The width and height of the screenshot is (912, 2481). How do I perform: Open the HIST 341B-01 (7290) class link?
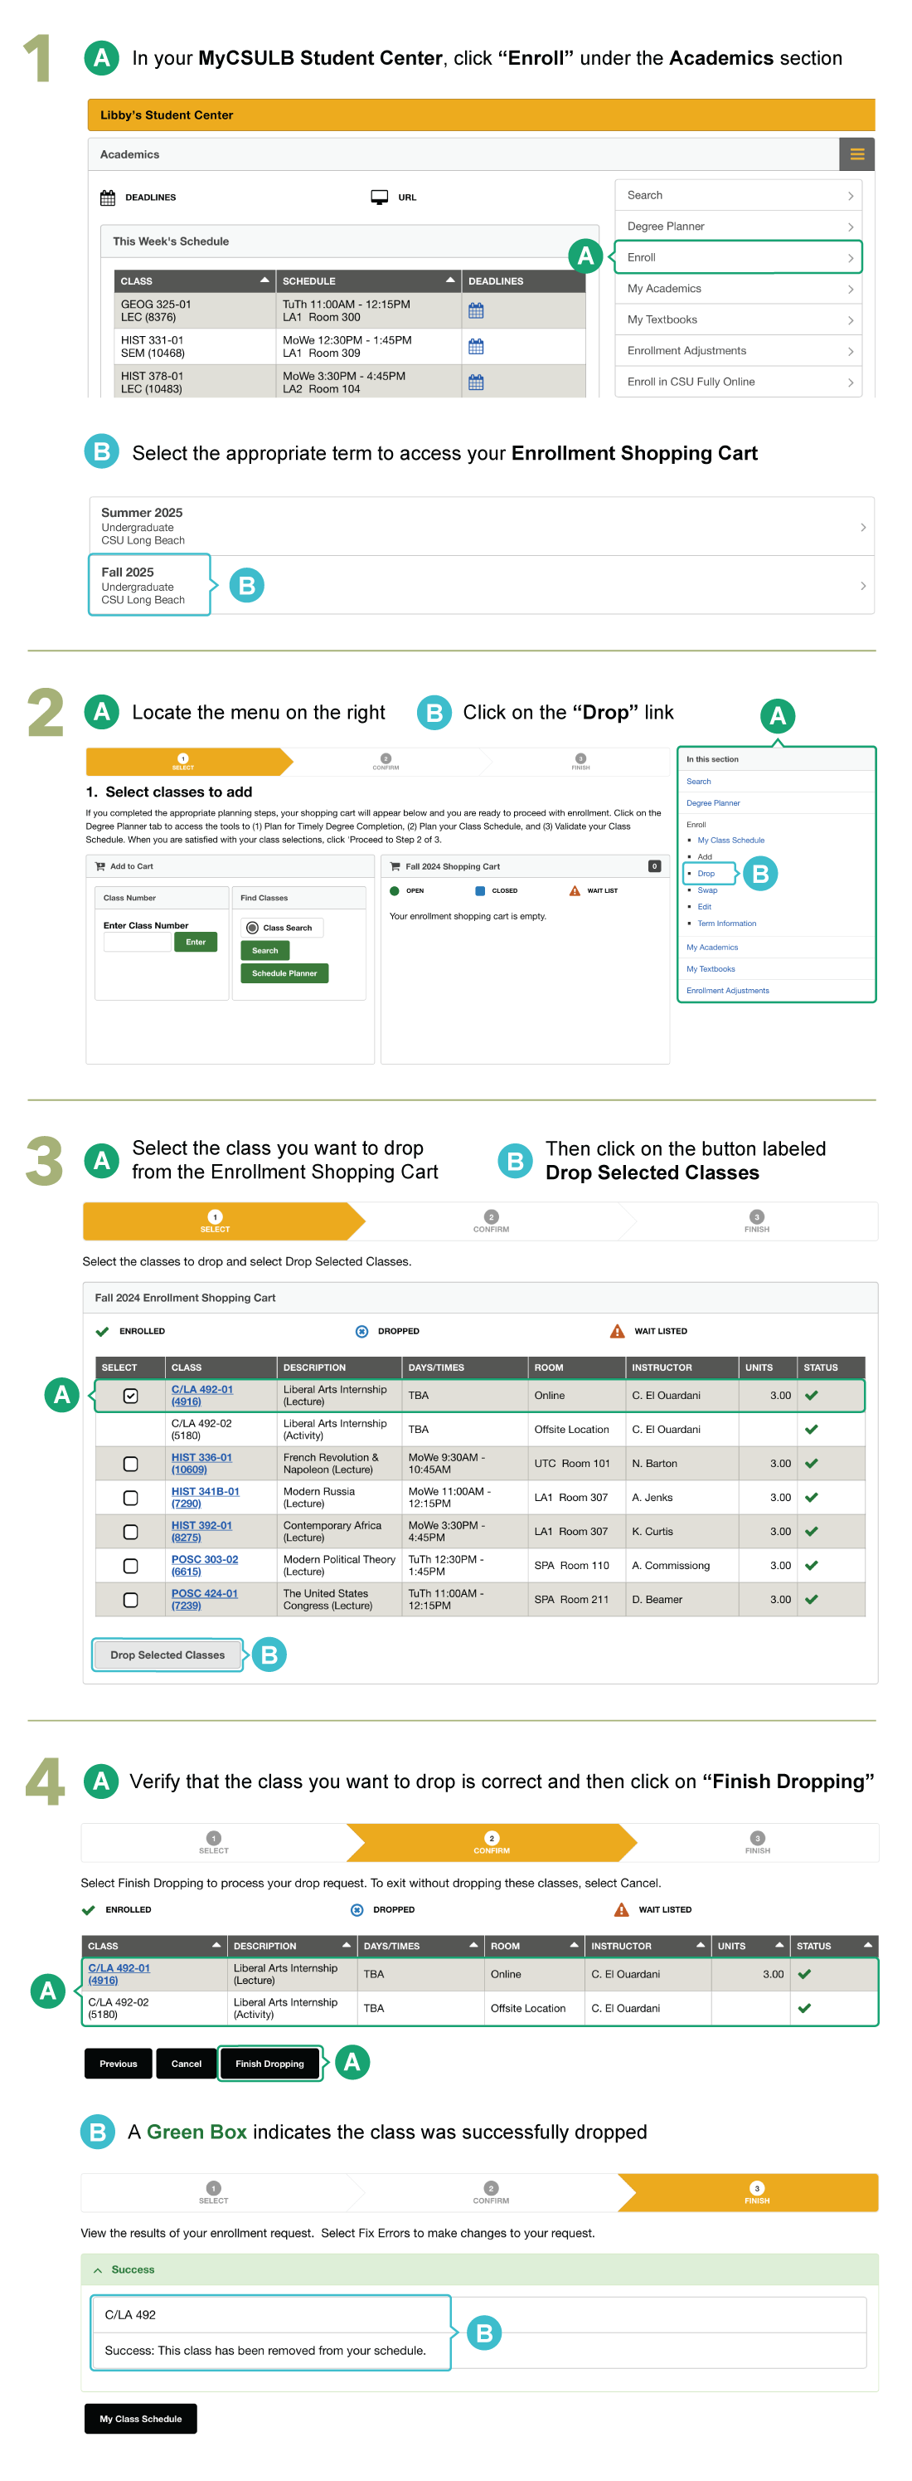[x=205, y=1497]
